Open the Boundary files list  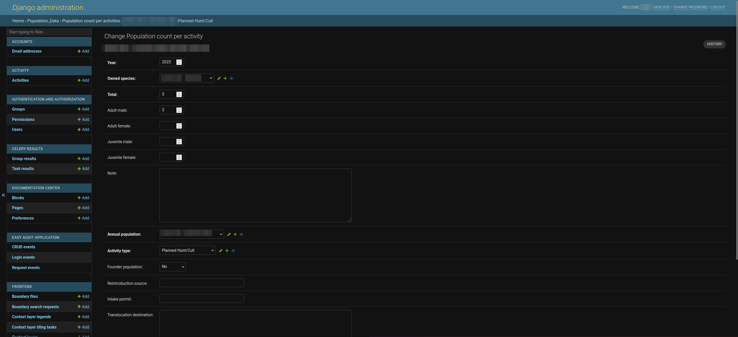point(25,297)
